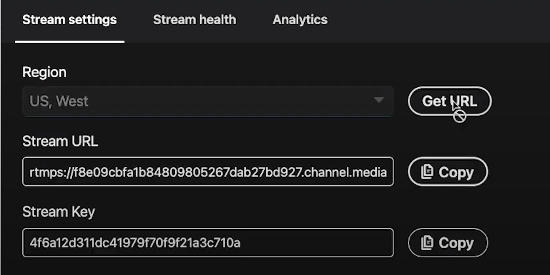Click the underline beneath Stream settings tab
The image size is (550, 275).
[69, 42]
